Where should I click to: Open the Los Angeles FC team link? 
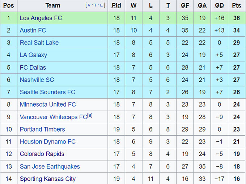tap(41, 18)
